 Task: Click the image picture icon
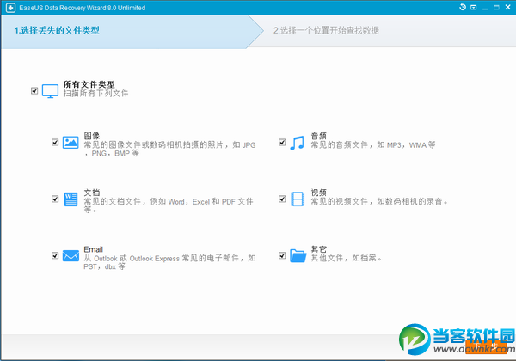71,143
